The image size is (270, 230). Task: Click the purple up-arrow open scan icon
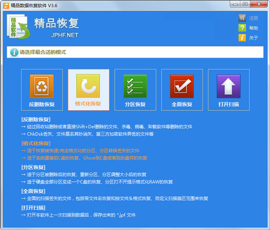(229, 86)
